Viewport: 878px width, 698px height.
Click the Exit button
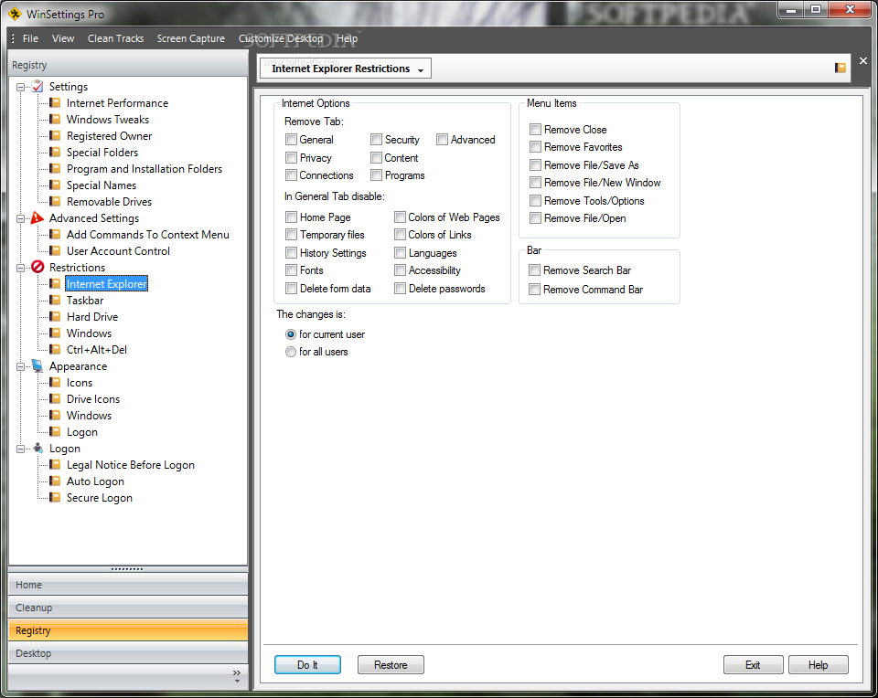point(753,664)
